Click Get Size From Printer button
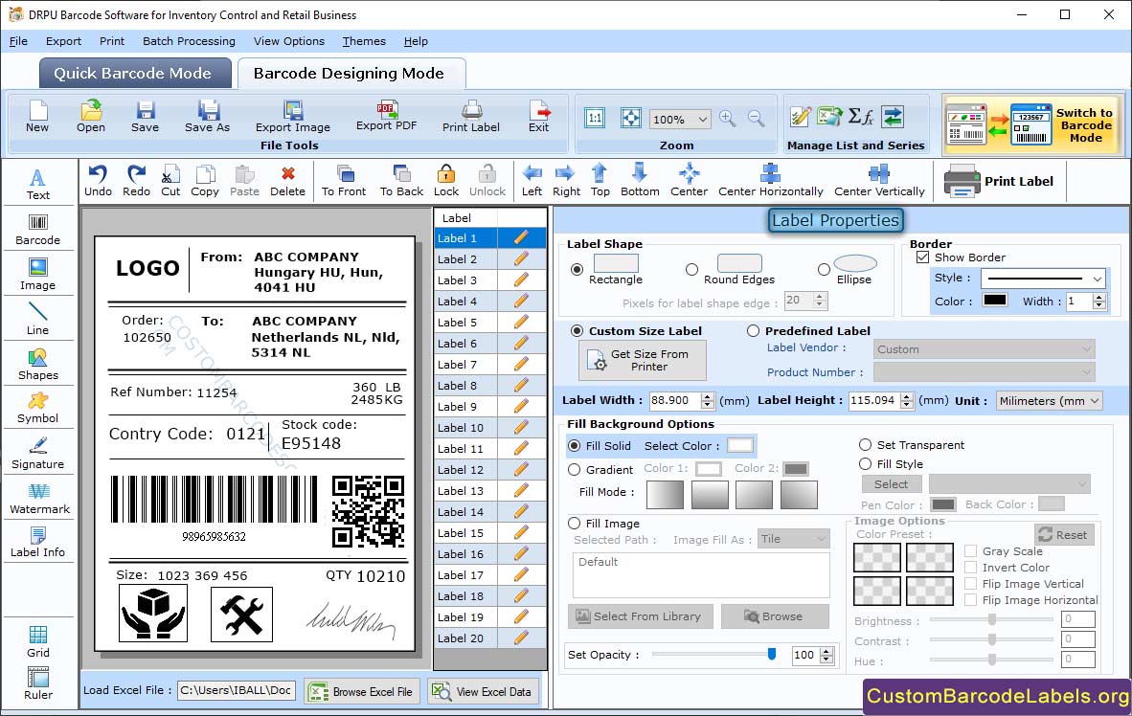This screenshot has width=1132, height=716. click(x=643, y=360)
